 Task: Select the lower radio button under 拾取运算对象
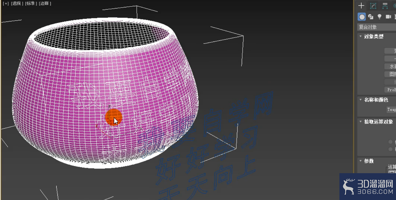coord(391,149)
